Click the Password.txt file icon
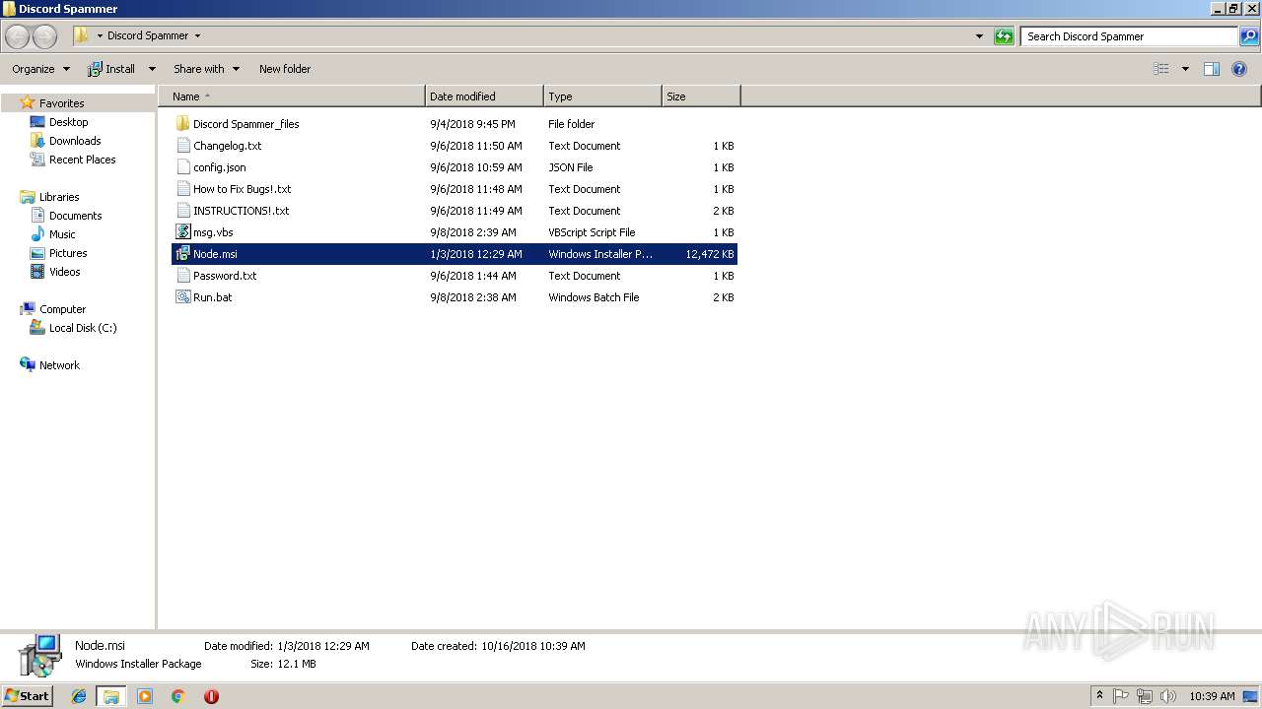 182,276
